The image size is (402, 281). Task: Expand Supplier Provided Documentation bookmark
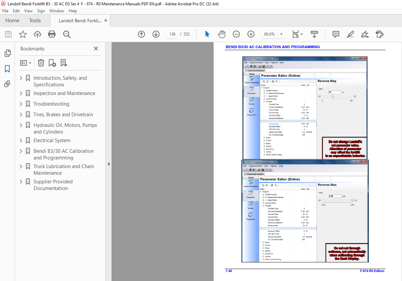(21, 182)
